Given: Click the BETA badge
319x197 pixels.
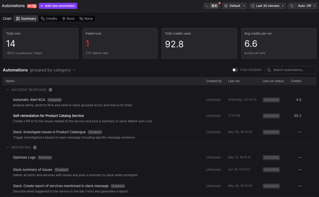Looking at the screenshot, I should [x=32, y=6].
